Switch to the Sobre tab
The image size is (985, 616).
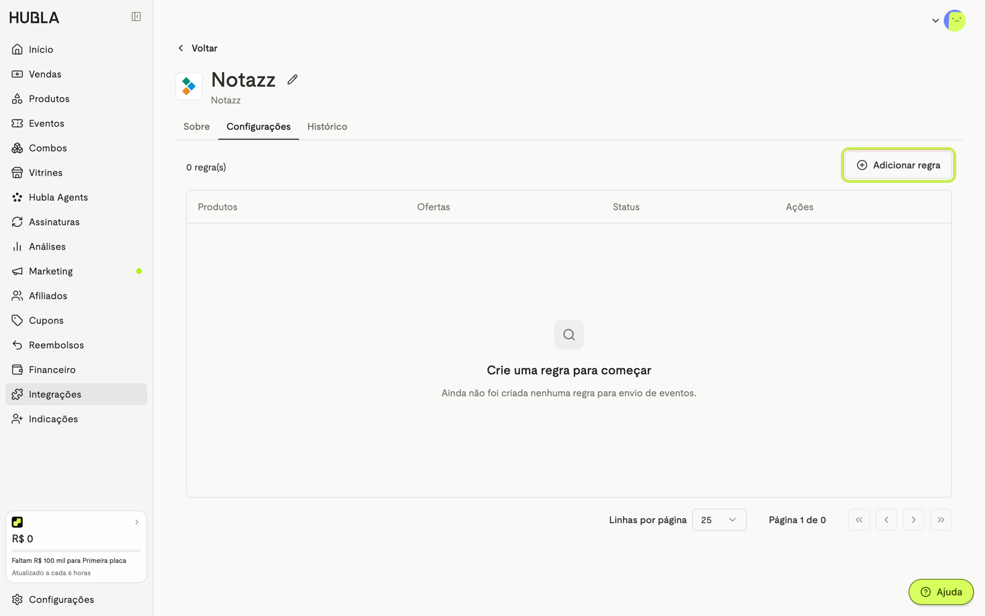(196, 126)
